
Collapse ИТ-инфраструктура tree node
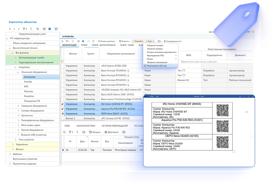[7, 38]
